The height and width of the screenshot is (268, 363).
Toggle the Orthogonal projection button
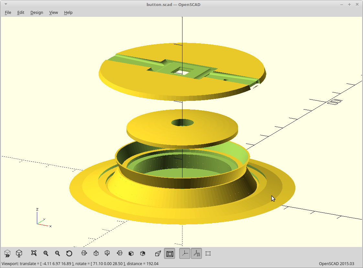click(170, 253)
